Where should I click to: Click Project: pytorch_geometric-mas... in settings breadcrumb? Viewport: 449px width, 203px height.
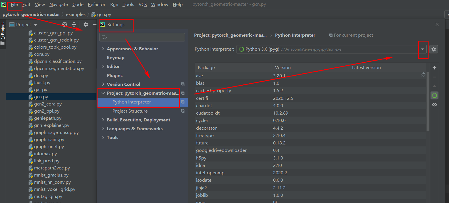click(x=230, y=35)
